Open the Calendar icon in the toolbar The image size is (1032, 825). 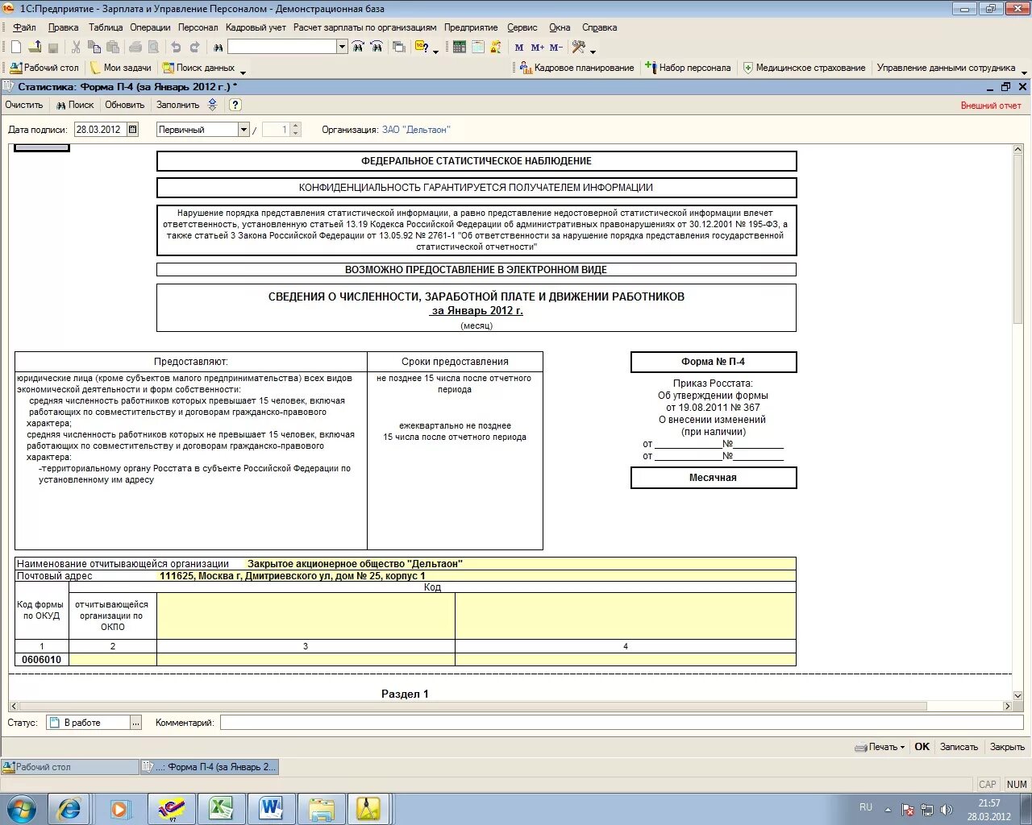478,48
